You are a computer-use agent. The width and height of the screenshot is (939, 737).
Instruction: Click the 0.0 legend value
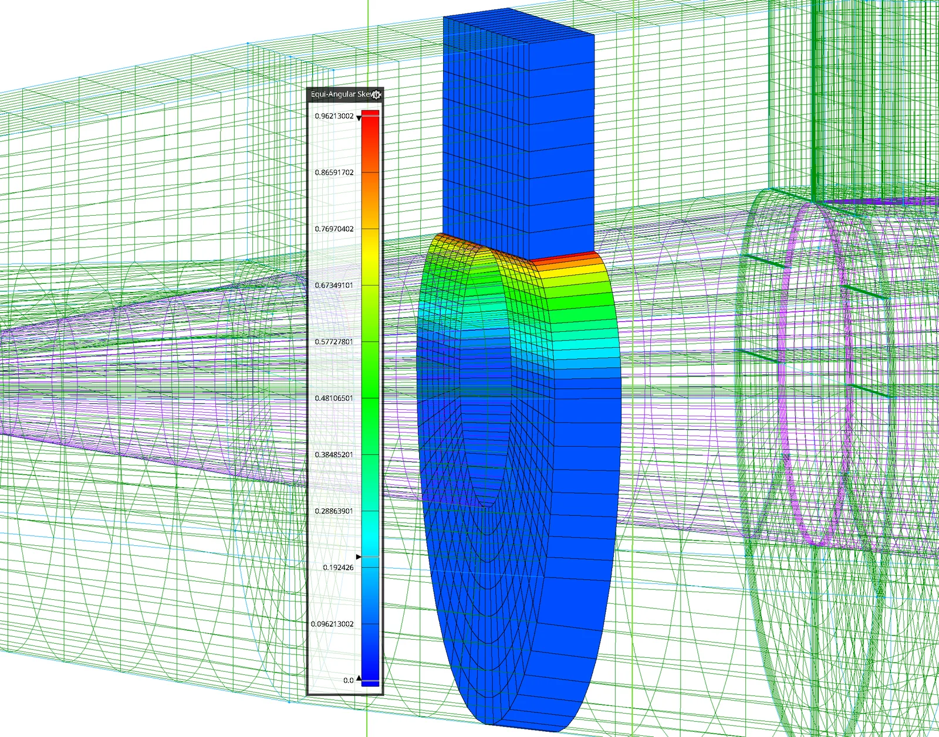click(349, 680)
